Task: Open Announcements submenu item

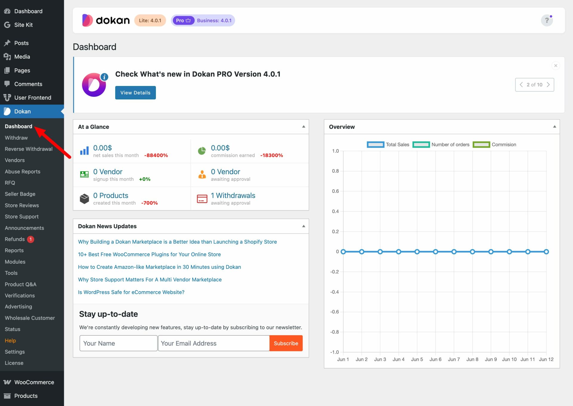Action: coord(24,228)
